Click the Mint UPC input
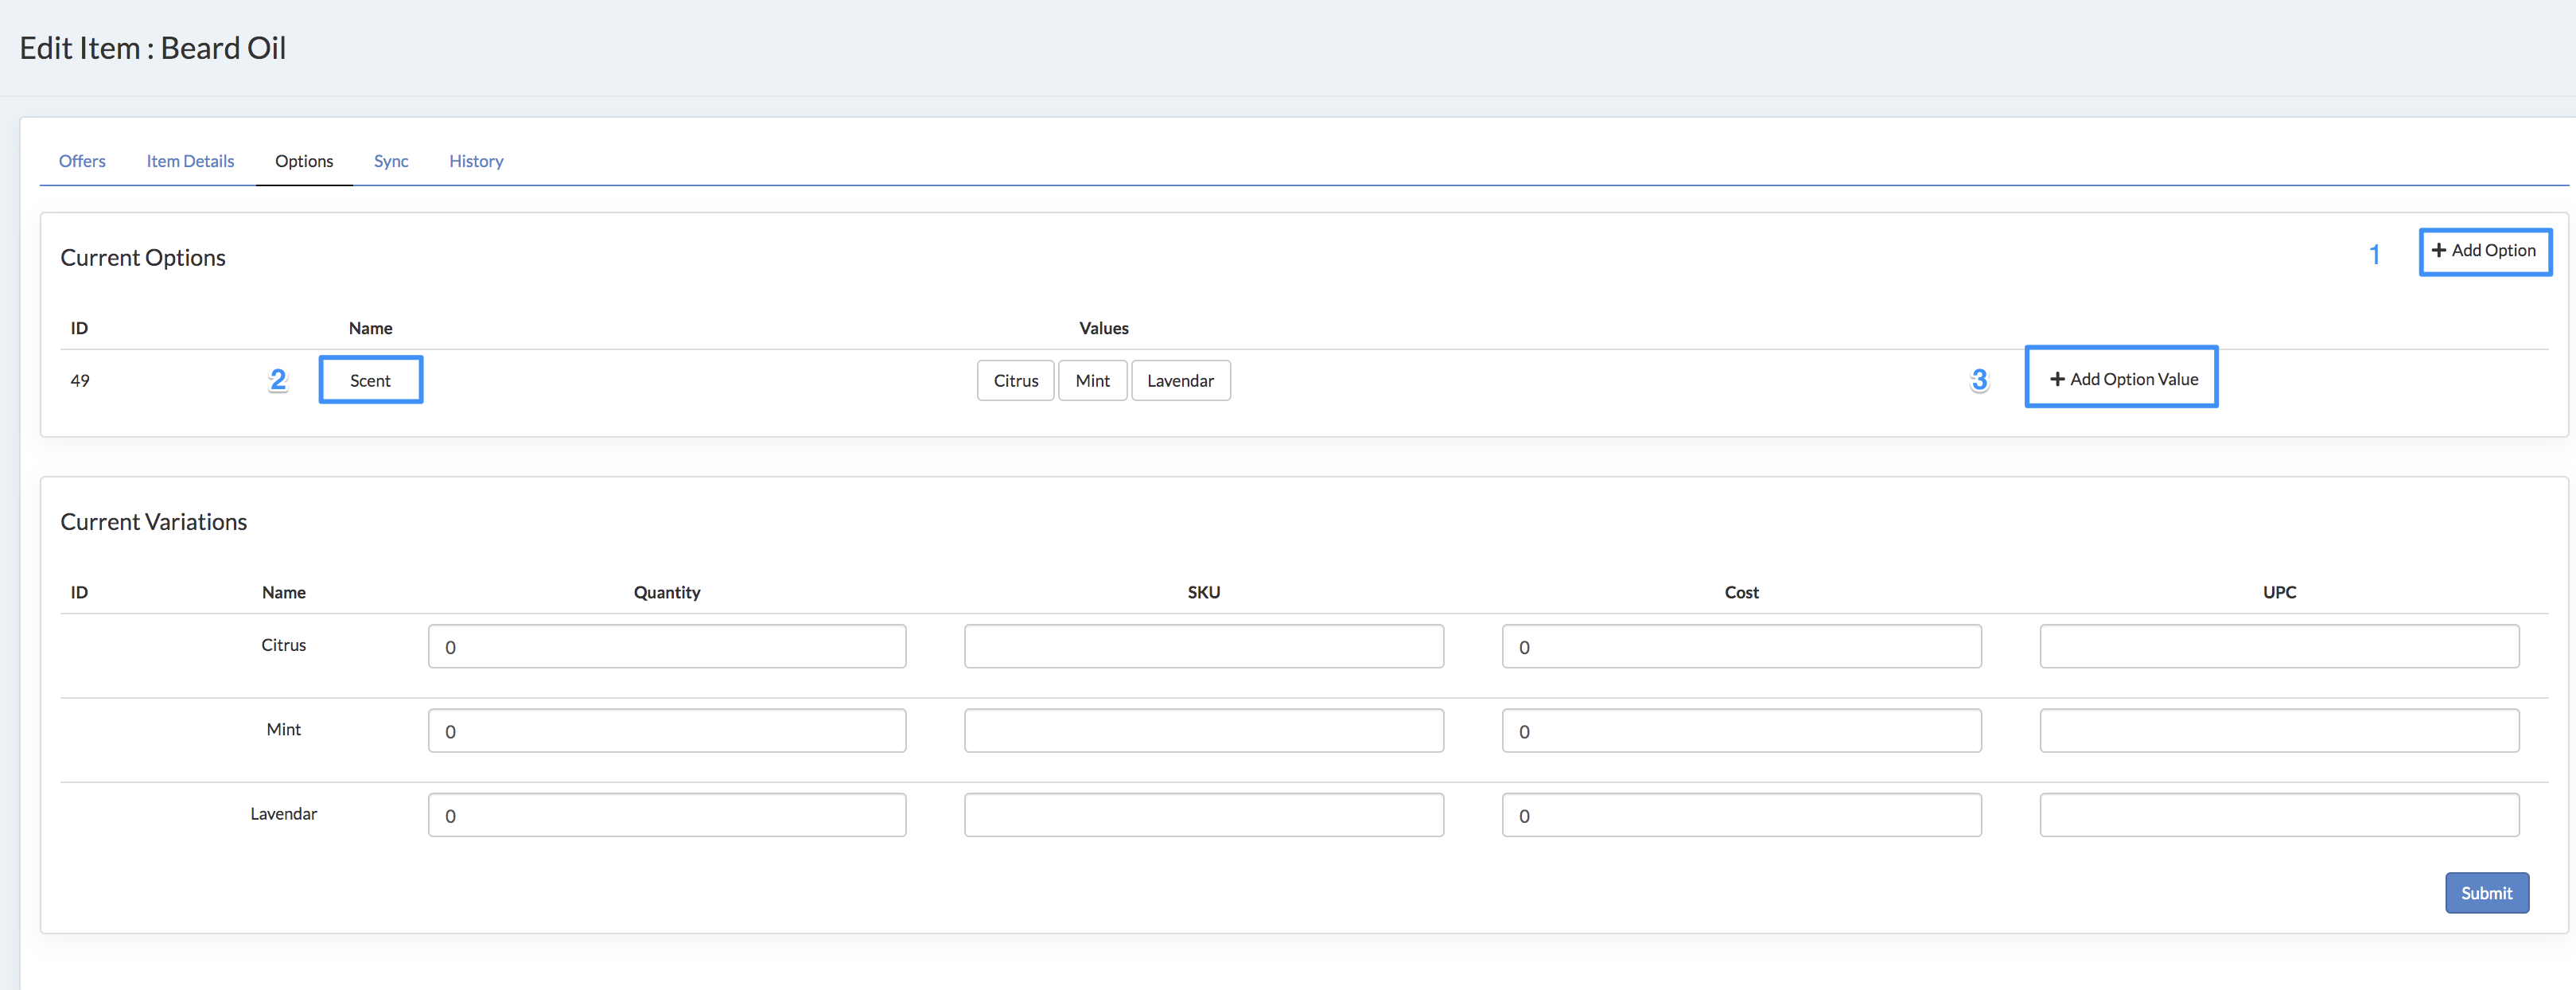 click(2279, 731)
